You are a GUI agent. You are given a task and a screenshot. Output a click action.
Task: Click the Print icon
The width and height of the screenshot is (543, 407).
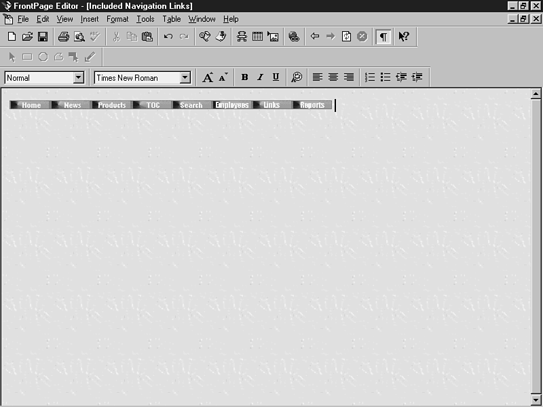click(x=63, y=37)
